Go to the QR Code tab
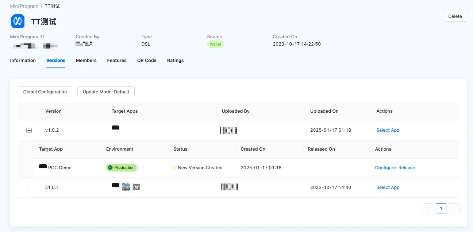The width and height of the screenshot is (473, 232). (x=147, y=61)
